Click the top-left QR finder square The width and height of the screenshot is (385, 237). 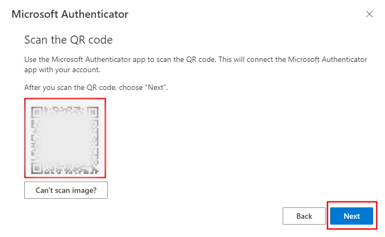point(37,112)
